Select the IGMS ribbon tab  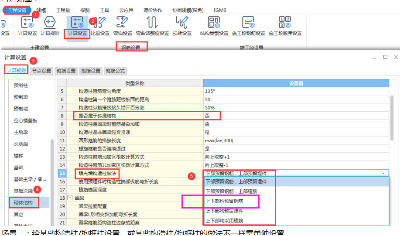pyautogui.click(x=220, y=10)
